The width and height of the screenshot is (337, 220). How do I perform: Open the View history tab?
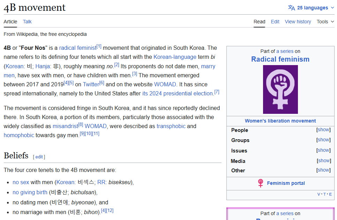tap(298, 22)
